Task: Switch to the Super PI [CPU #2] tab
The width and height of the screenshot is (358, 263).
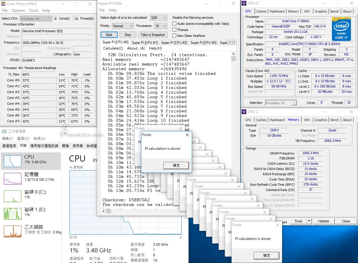Action: (174, 43)
